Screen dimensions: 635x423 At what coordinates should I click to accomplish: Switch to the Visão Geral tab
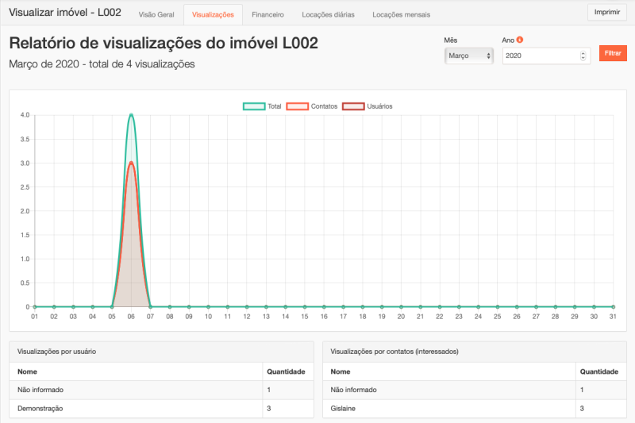tap(156, 14)
